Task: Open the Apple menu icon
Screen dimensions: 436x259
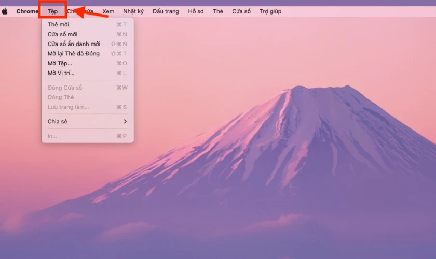Action: [5, 11]
